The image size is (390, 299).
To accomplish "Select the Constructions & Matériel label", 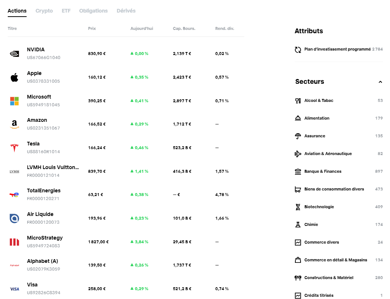I will (329, 278).
